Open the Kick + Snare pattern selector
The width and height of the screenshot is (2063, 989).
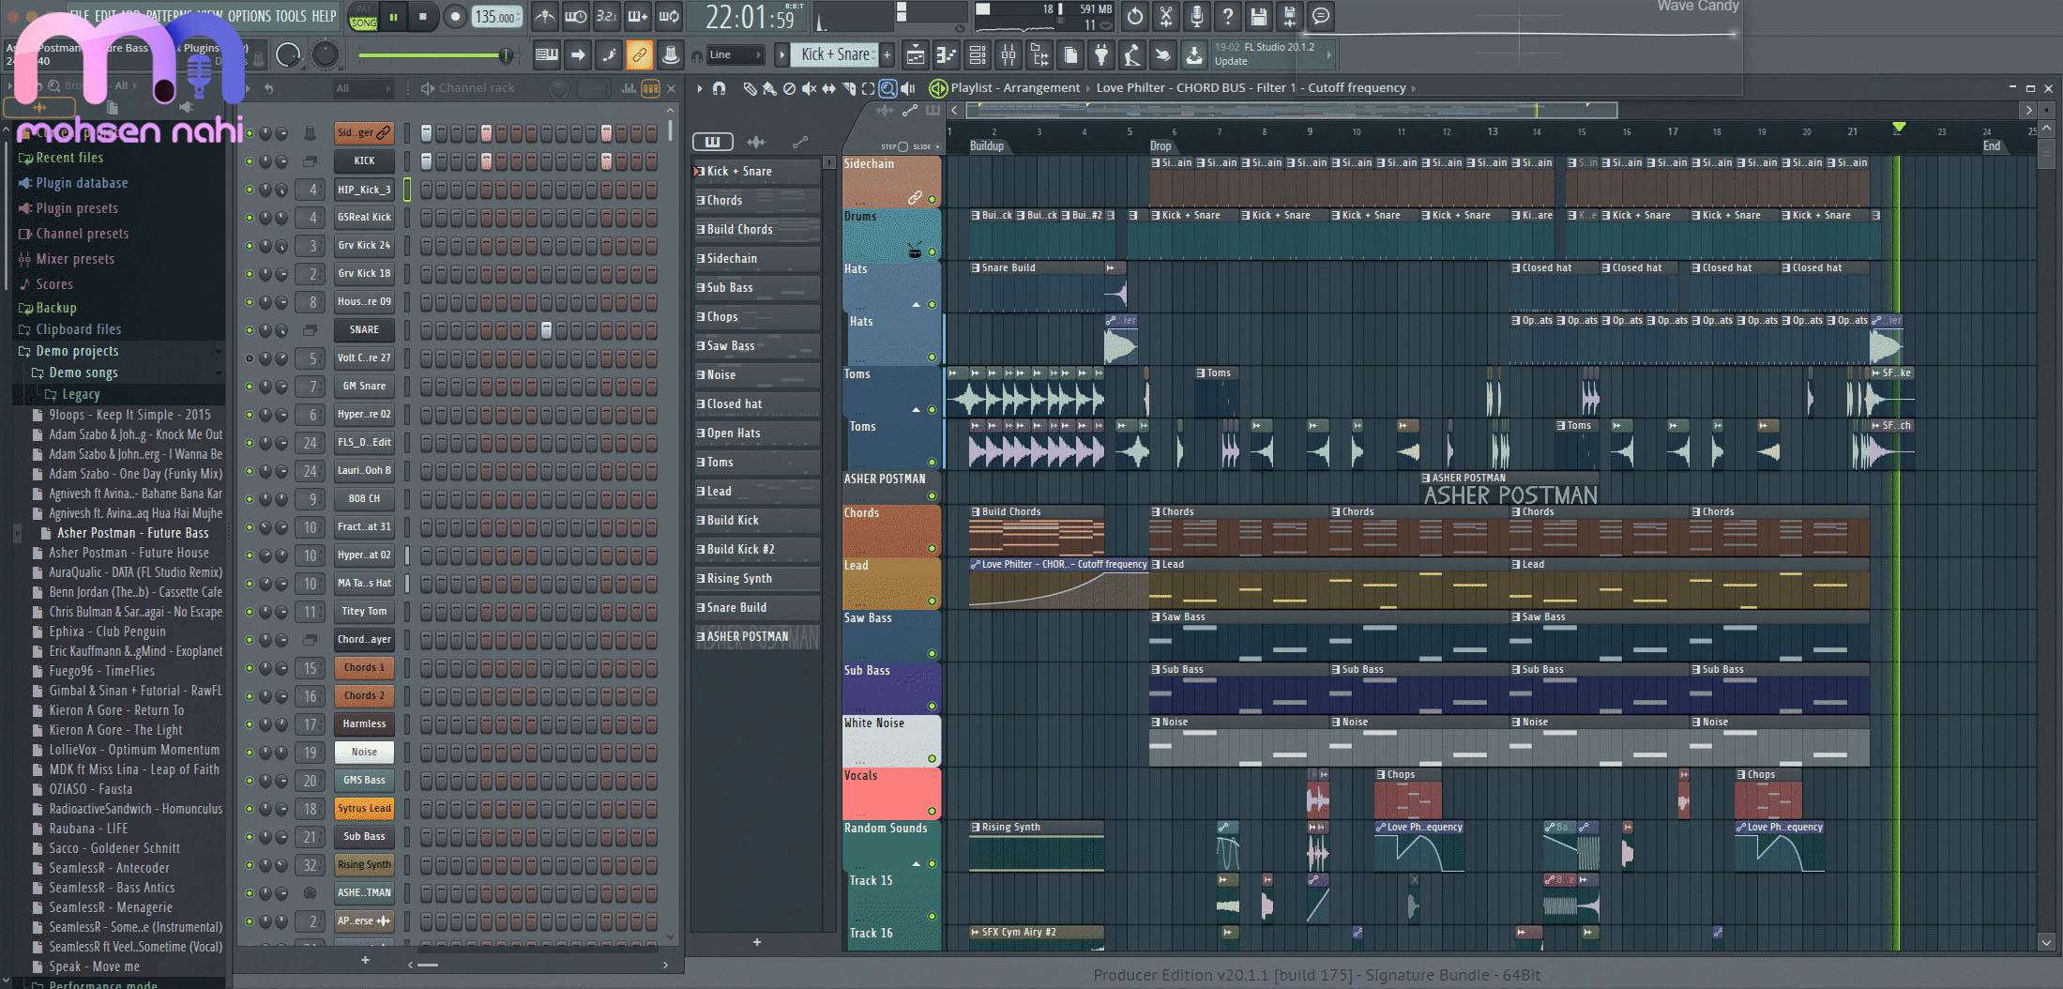pos(835,55)
